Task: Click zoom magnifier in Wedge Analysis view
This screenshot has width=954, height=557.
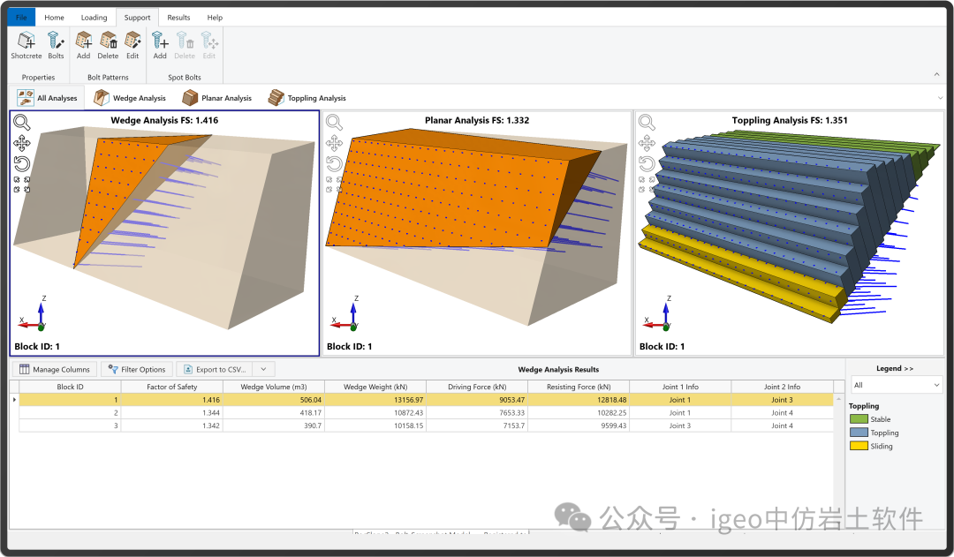Action: 22,123
